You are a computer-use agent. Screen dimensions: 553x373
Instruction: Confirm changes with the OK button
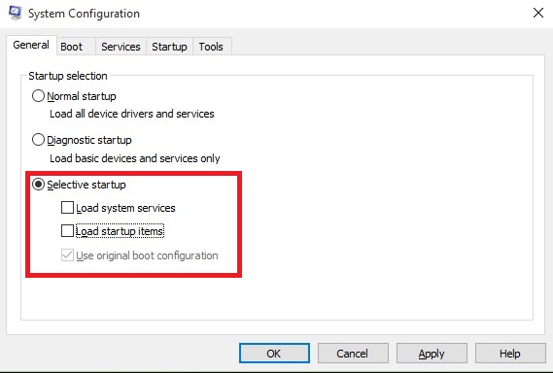click(274, 354)
